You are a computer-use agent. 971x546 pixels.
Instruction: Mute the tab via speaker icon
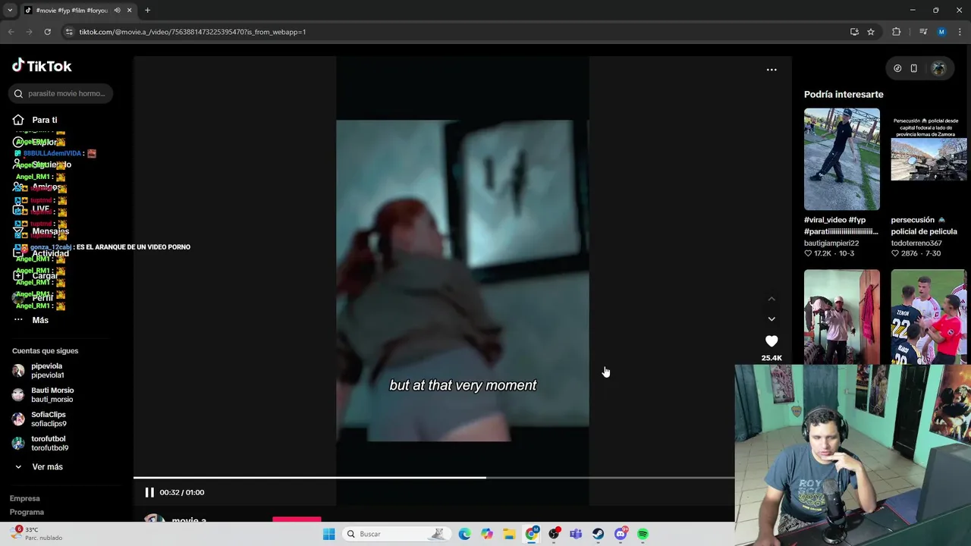117,11
